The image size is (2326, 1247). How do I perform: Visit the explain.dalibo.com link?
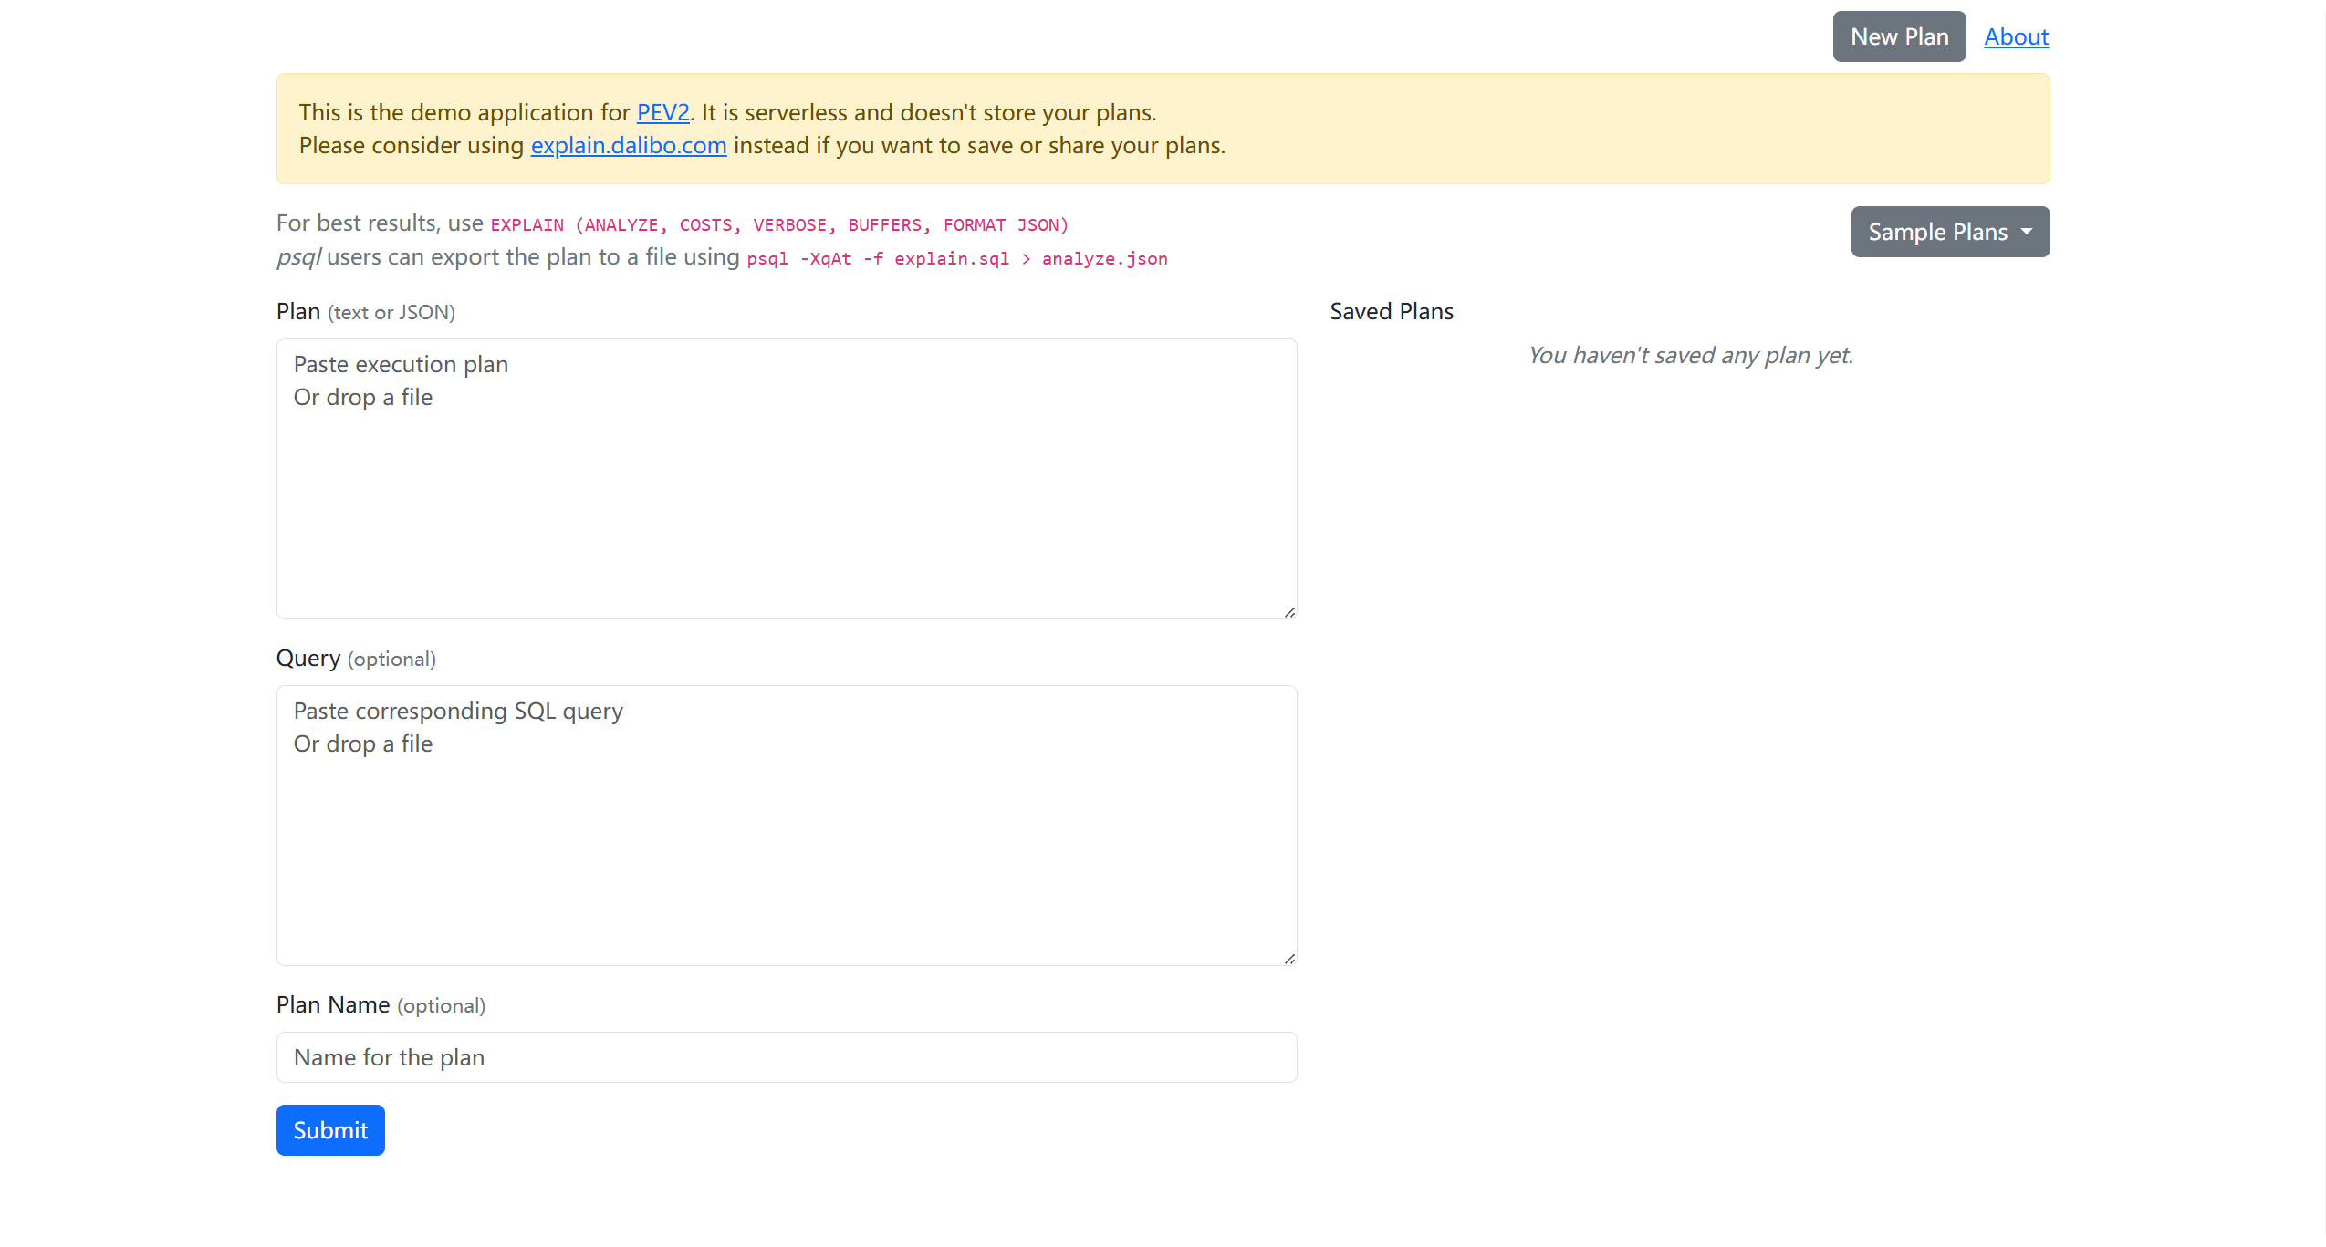(x=628, y=146)
